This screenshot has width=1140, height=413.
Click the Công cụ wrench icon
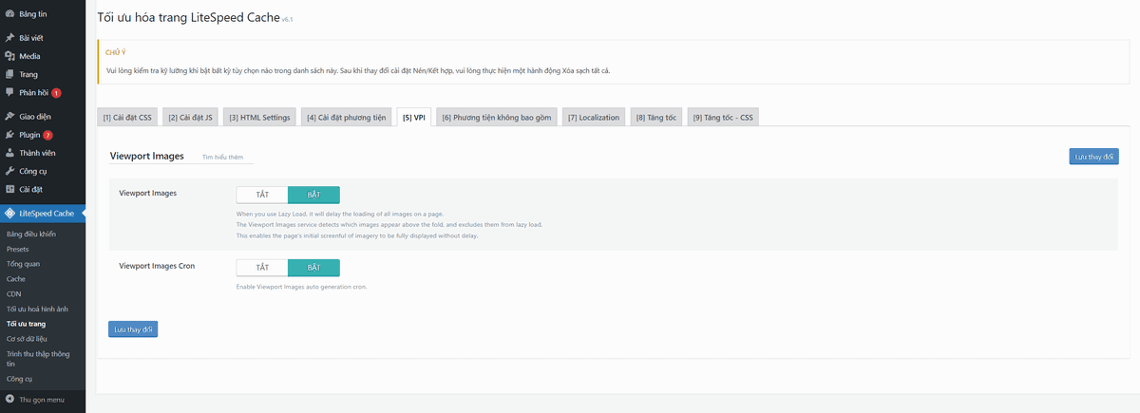coord(9,171)
